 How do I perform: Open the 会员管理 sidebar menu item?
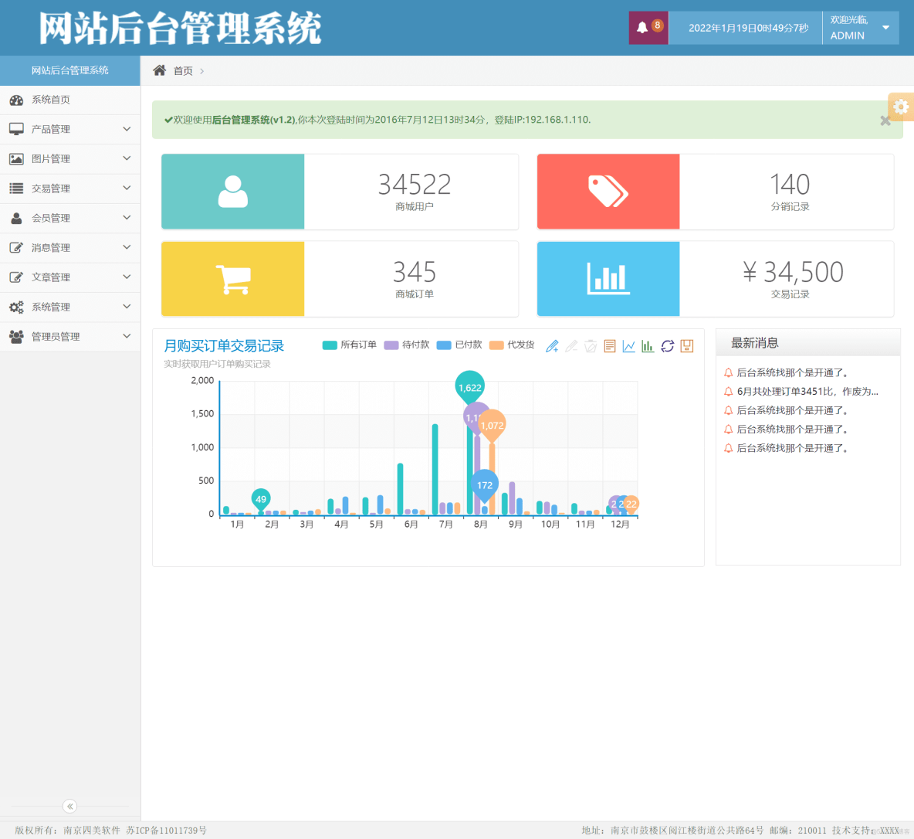(70, 218)
